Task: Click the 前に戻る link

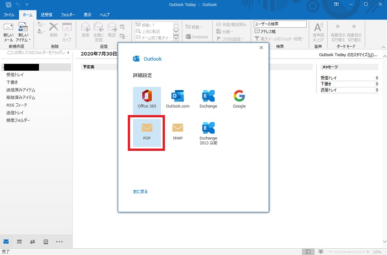Action: coord(140,192)
